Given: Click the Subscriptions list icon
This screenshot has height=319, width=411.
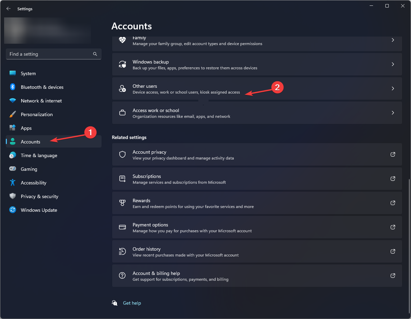Looking at the screenshot, I should coord(122,179).
